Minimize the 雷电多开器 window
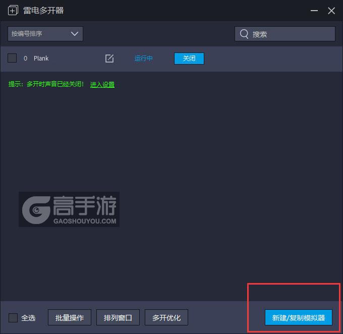Image resolution: width=343 pixels, height=334 pixels. click(x=314, y=11)
